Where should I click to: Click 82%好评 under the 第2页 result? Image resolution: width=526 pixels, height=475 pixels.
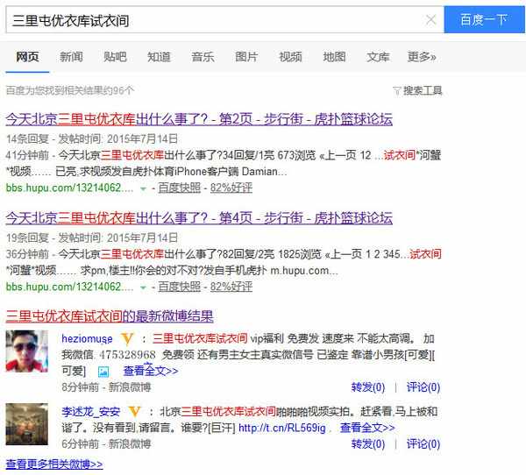click(x=231, y=188)
